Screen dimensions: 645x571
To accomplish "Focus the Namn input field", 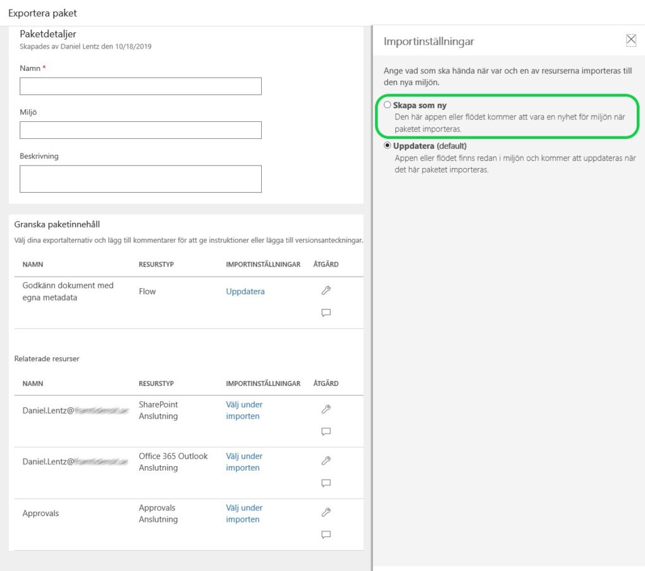I will tap(140, 87).
